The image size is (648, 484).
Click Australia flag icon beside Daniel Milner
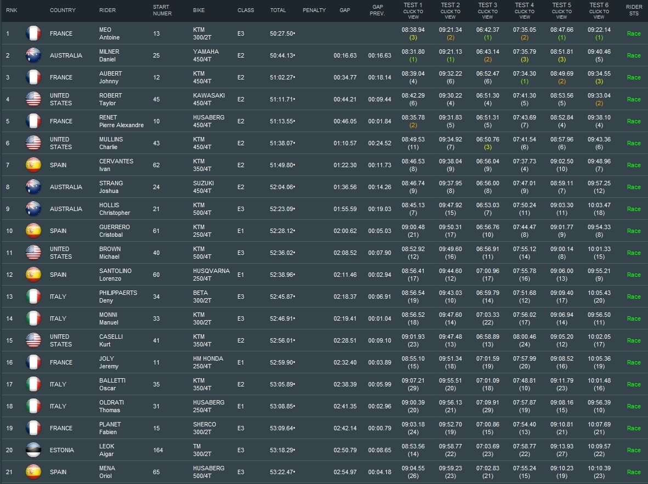33,55
